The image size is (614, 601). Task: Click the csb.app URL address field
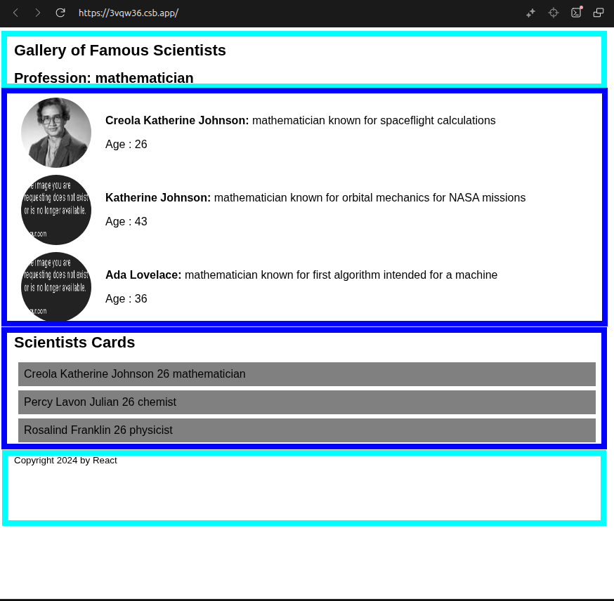tap(129, 13)
